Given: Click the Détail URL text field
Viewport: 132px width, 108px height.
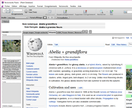Looking at the screenshot, I should 12,70.
